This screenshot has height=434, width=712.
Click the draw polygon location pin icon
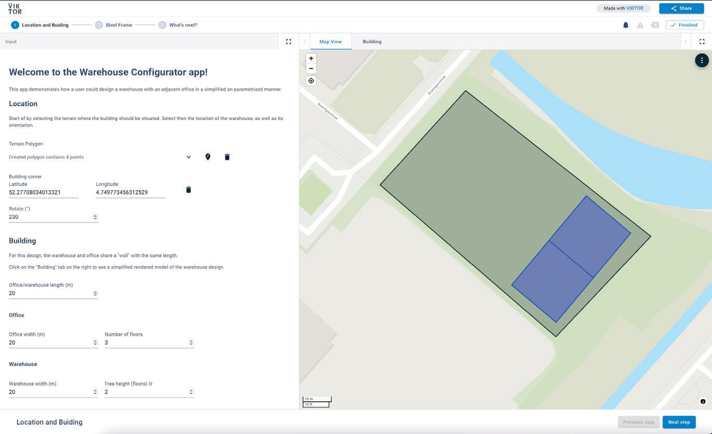(x=208, y=157)
